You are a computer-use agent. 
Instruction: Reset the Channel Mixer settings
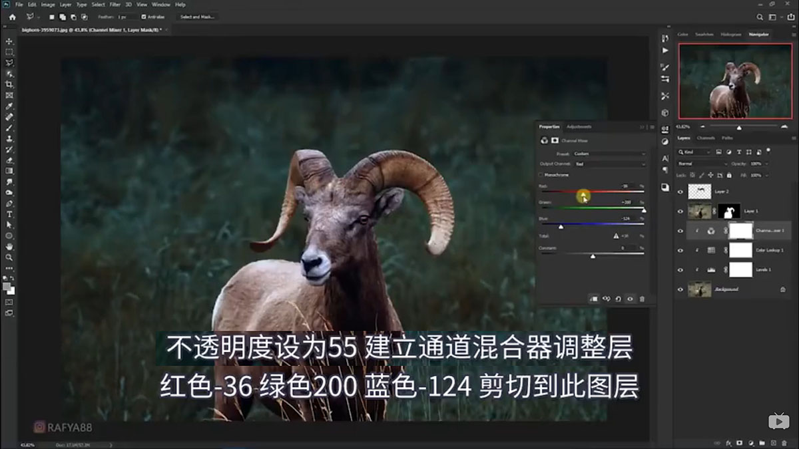(x=619, y=299)
